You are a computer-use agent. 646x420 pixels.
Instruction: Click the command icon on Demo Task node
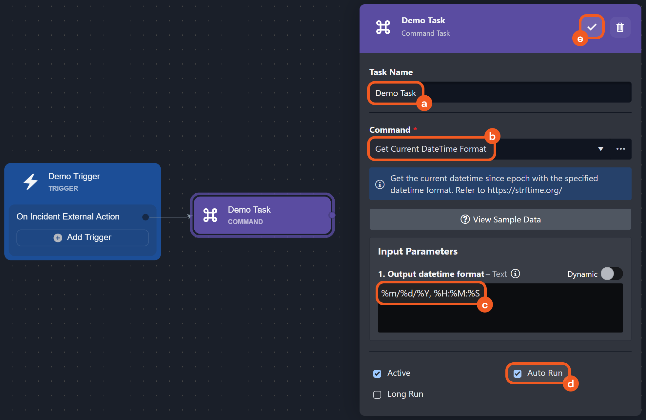coord(210,215)
